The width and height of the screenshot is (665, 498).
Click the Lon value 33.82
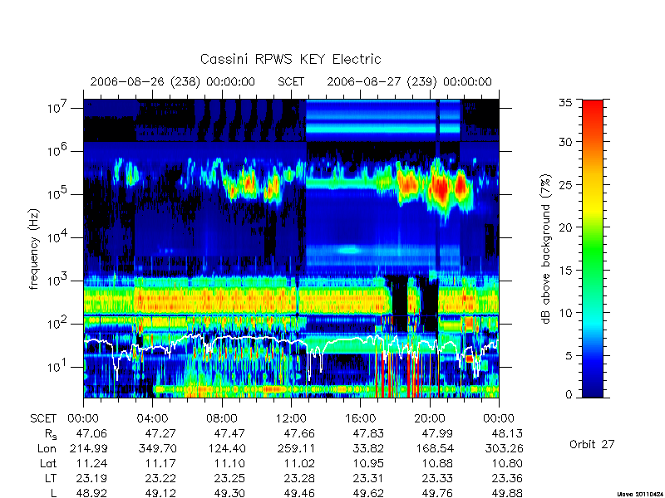coord(368,448)
